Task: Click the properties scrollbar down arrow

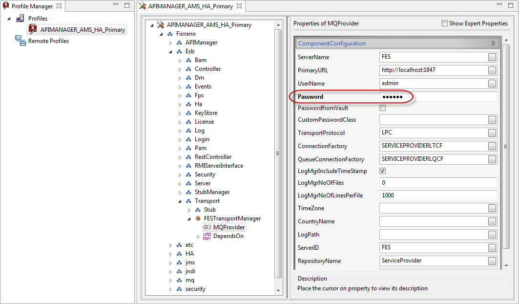Action: coord(506,265)
